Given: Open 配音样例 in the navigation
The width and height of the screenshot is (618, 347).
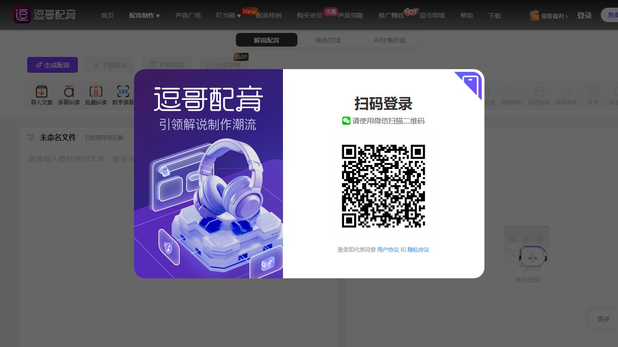Looking at the screenshot, I should click(x=269, y=15).
